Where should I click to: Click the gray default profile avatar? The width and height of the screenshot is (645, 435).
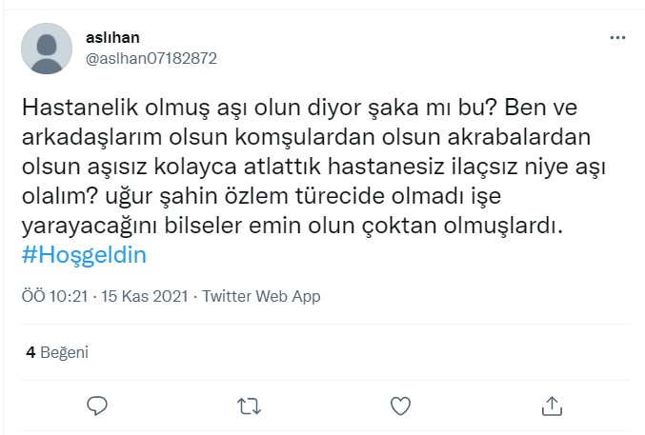pos(46,49)
